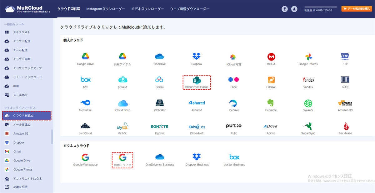The height and width of the screenshot is (193, 375).
Task: Choose OneDrive from personal clouds
Action: click(x=159, y=59)
